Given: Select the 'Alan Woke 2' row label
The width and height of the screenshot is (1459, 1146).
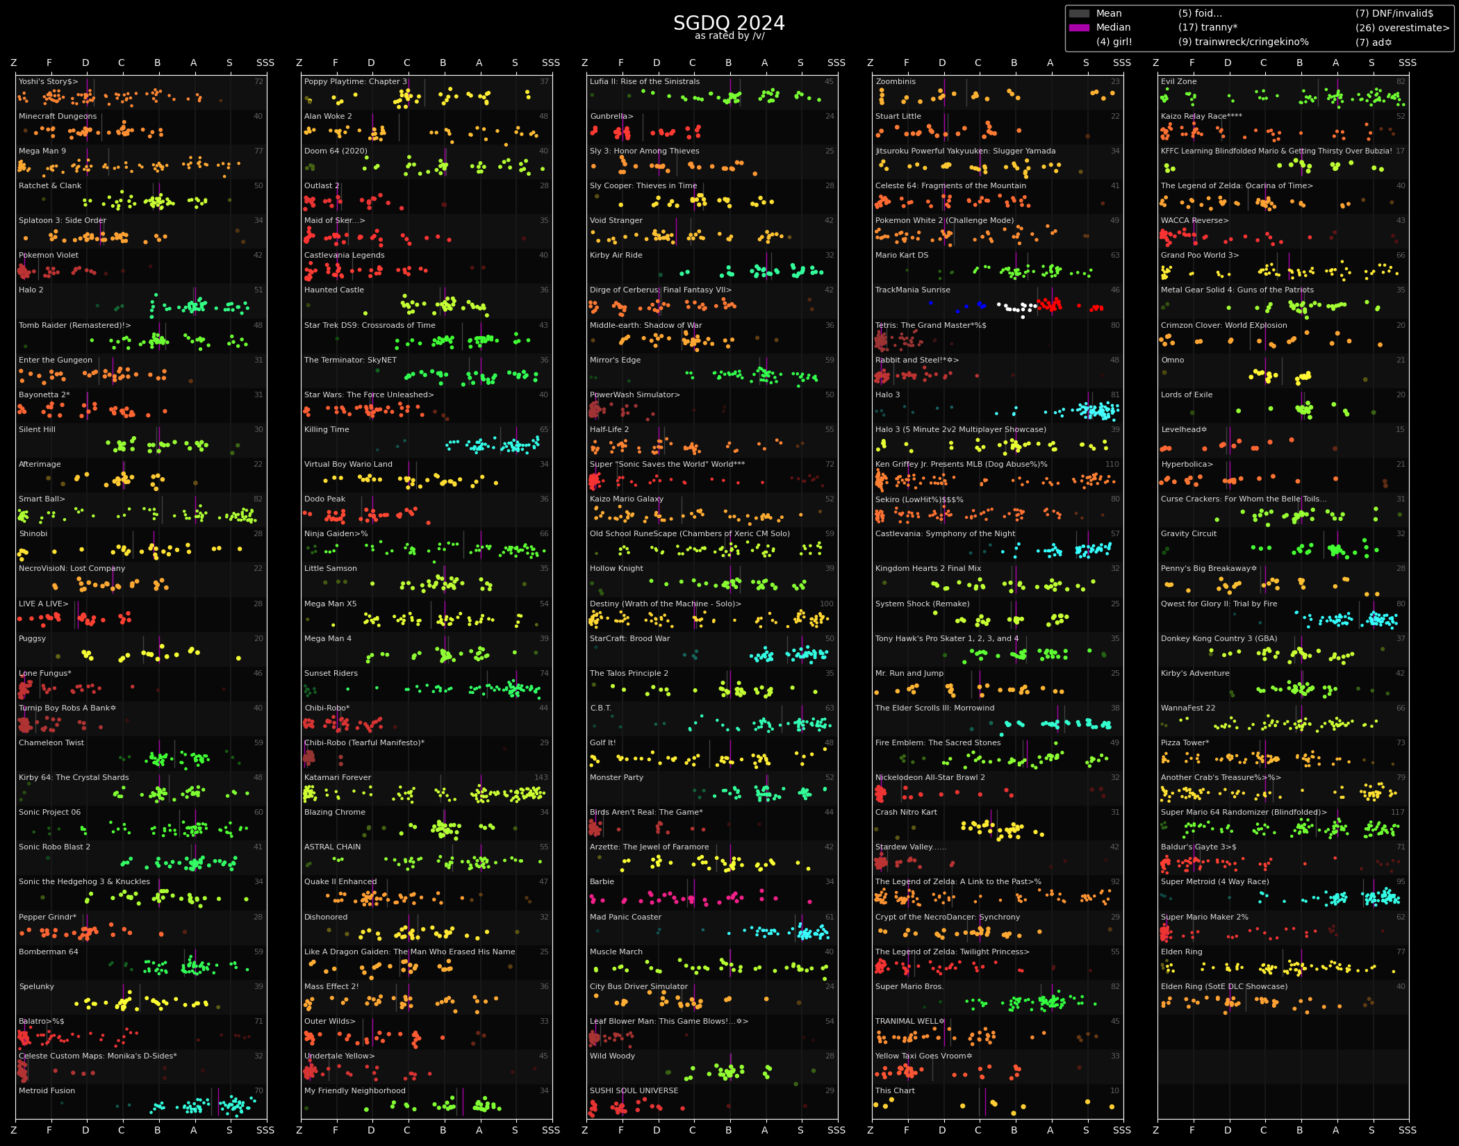Looking at the screenshot, I should [x=328, y=117].
